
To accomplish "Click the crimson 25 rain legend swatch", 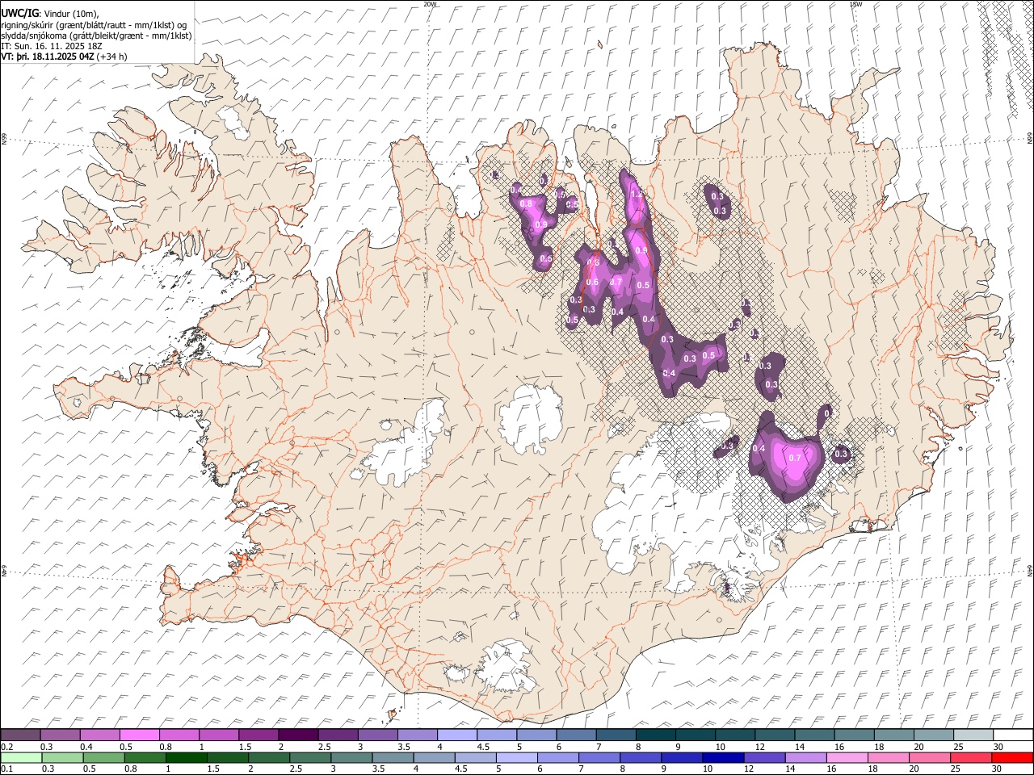I will point(970,758).
